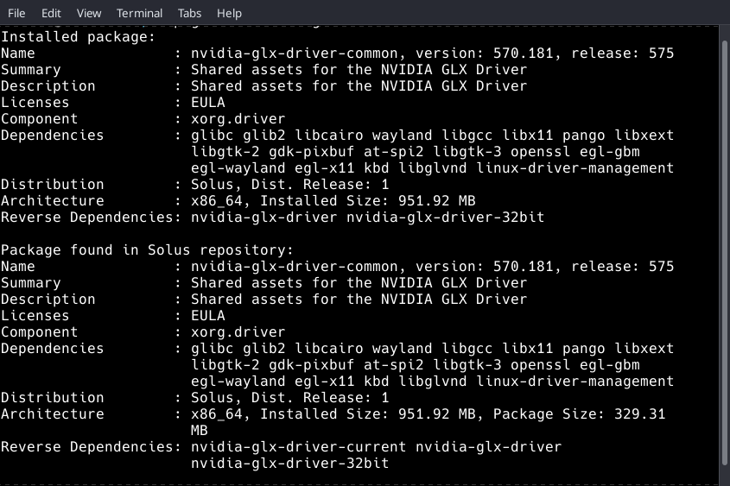Click 'nvidia-glx-driver-current' in reverse dependencies

[x=298, y=447]
